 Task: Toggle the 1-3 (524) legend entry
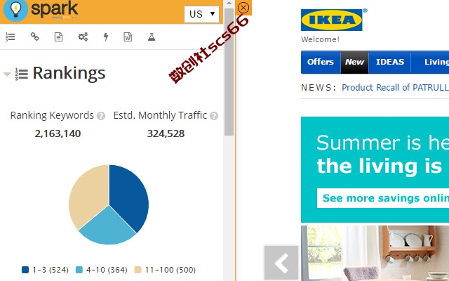click(45, 270)
